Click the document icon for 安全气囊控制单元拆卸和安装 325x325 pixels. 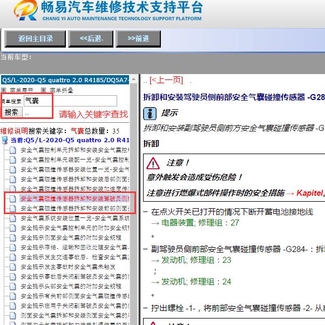[x=13, y=150]
